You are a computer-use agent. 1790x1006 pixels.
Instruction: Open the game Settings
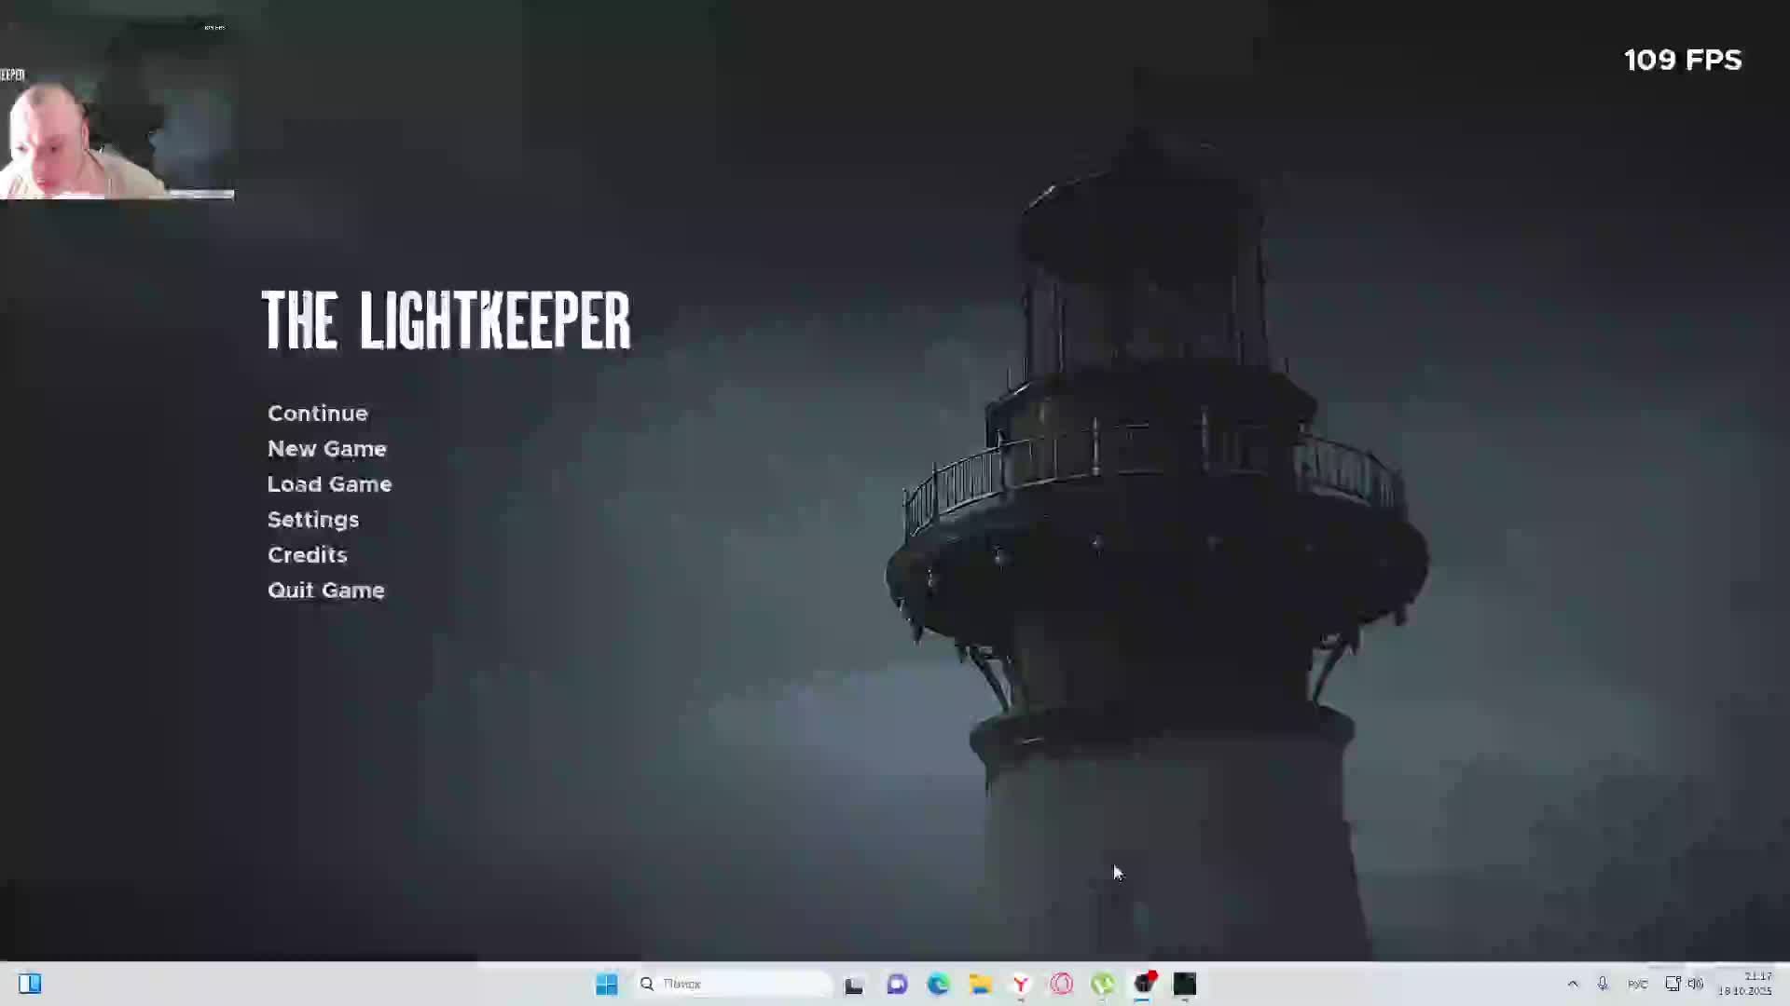[312, 520]
